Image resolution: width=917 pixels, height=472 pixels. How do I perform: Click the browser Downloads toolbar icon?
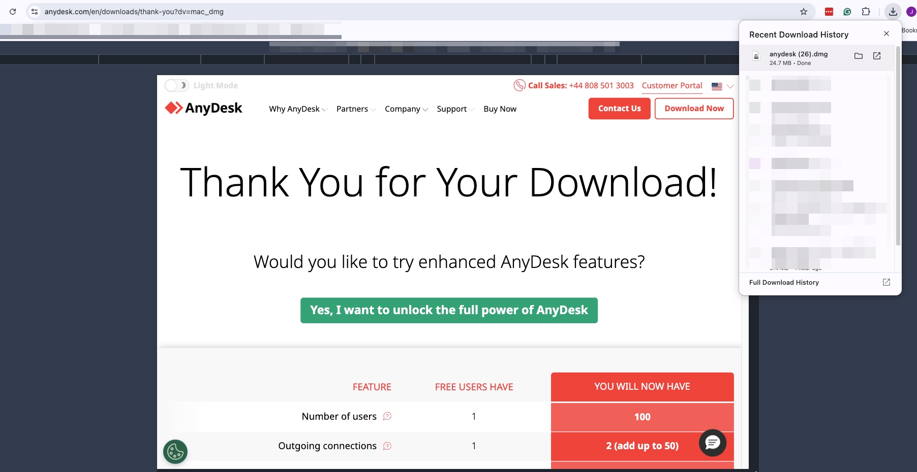[893, 11]
